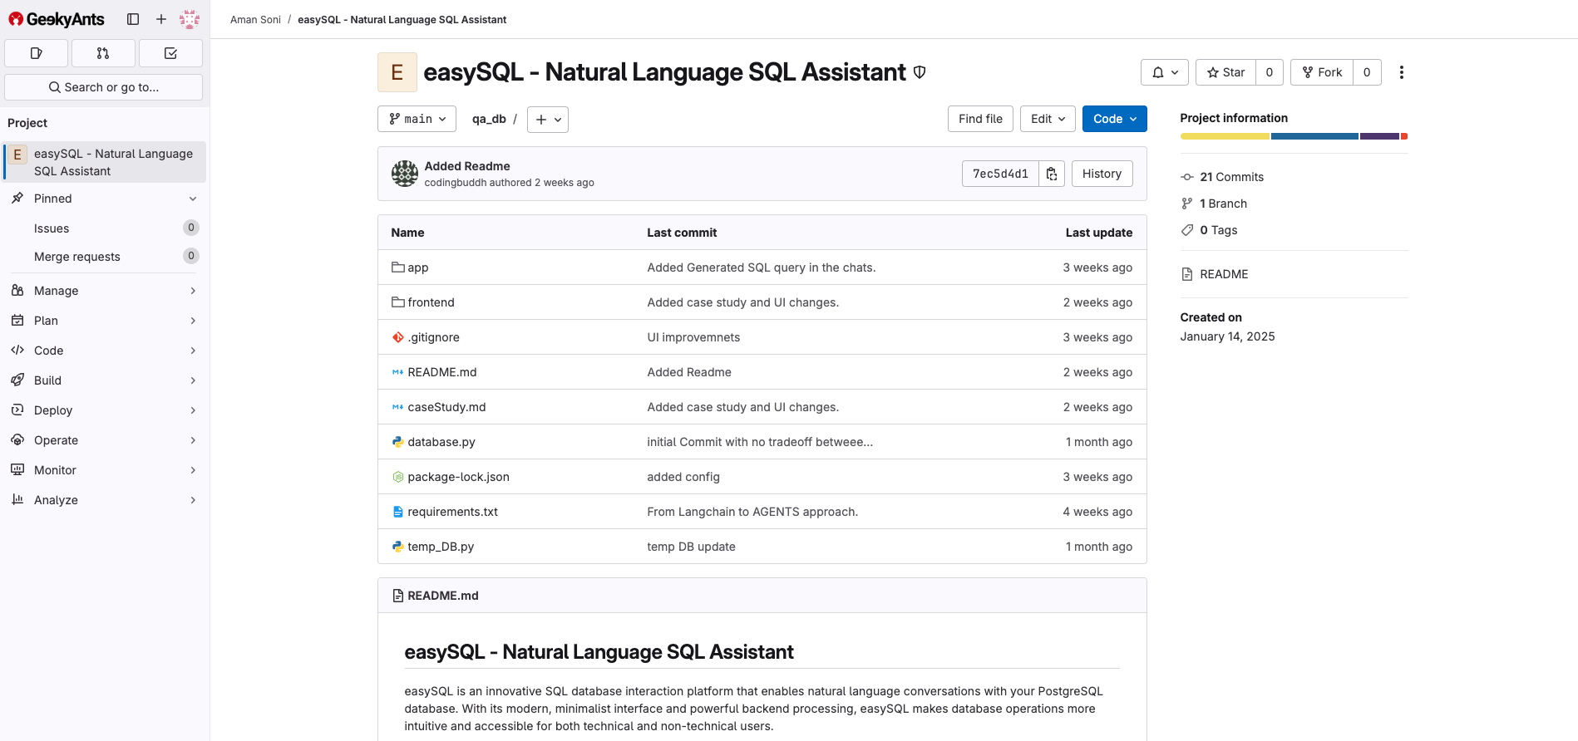Click the Python icon next to database.py
Viewport: 1578px width, 741px height.
tap(398, 442)
